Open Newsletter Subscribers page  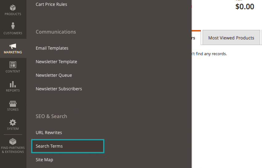(x=59, y=89)
